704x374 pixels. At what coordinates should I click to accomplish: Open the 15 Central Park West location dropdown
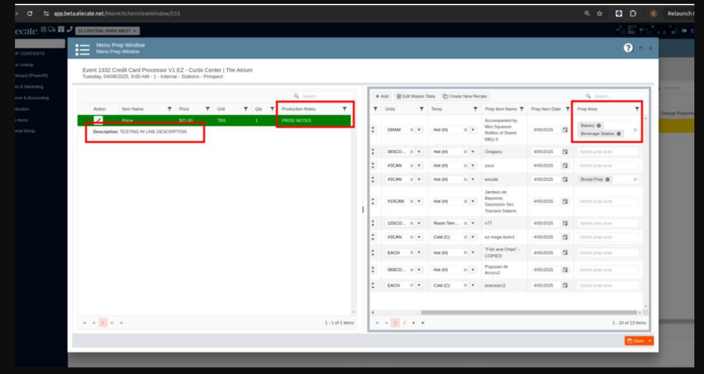click(107, 31)
